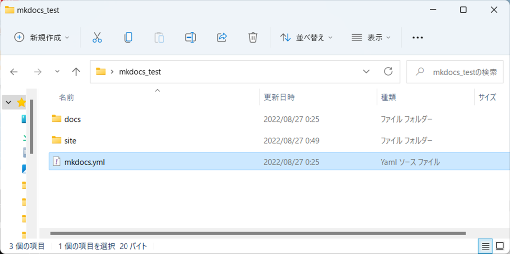510x254 pixels.
Task: Click the Delete trash can icon
Action: pyautogui.click(x=253, y=37)
